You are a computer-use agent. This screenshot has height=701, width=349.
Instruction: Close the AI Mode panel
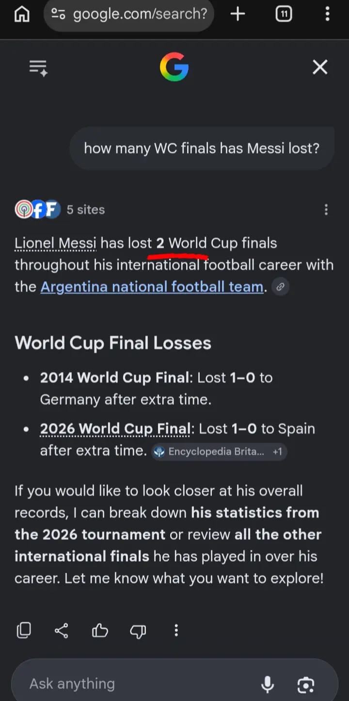click(x=320, y=67)
